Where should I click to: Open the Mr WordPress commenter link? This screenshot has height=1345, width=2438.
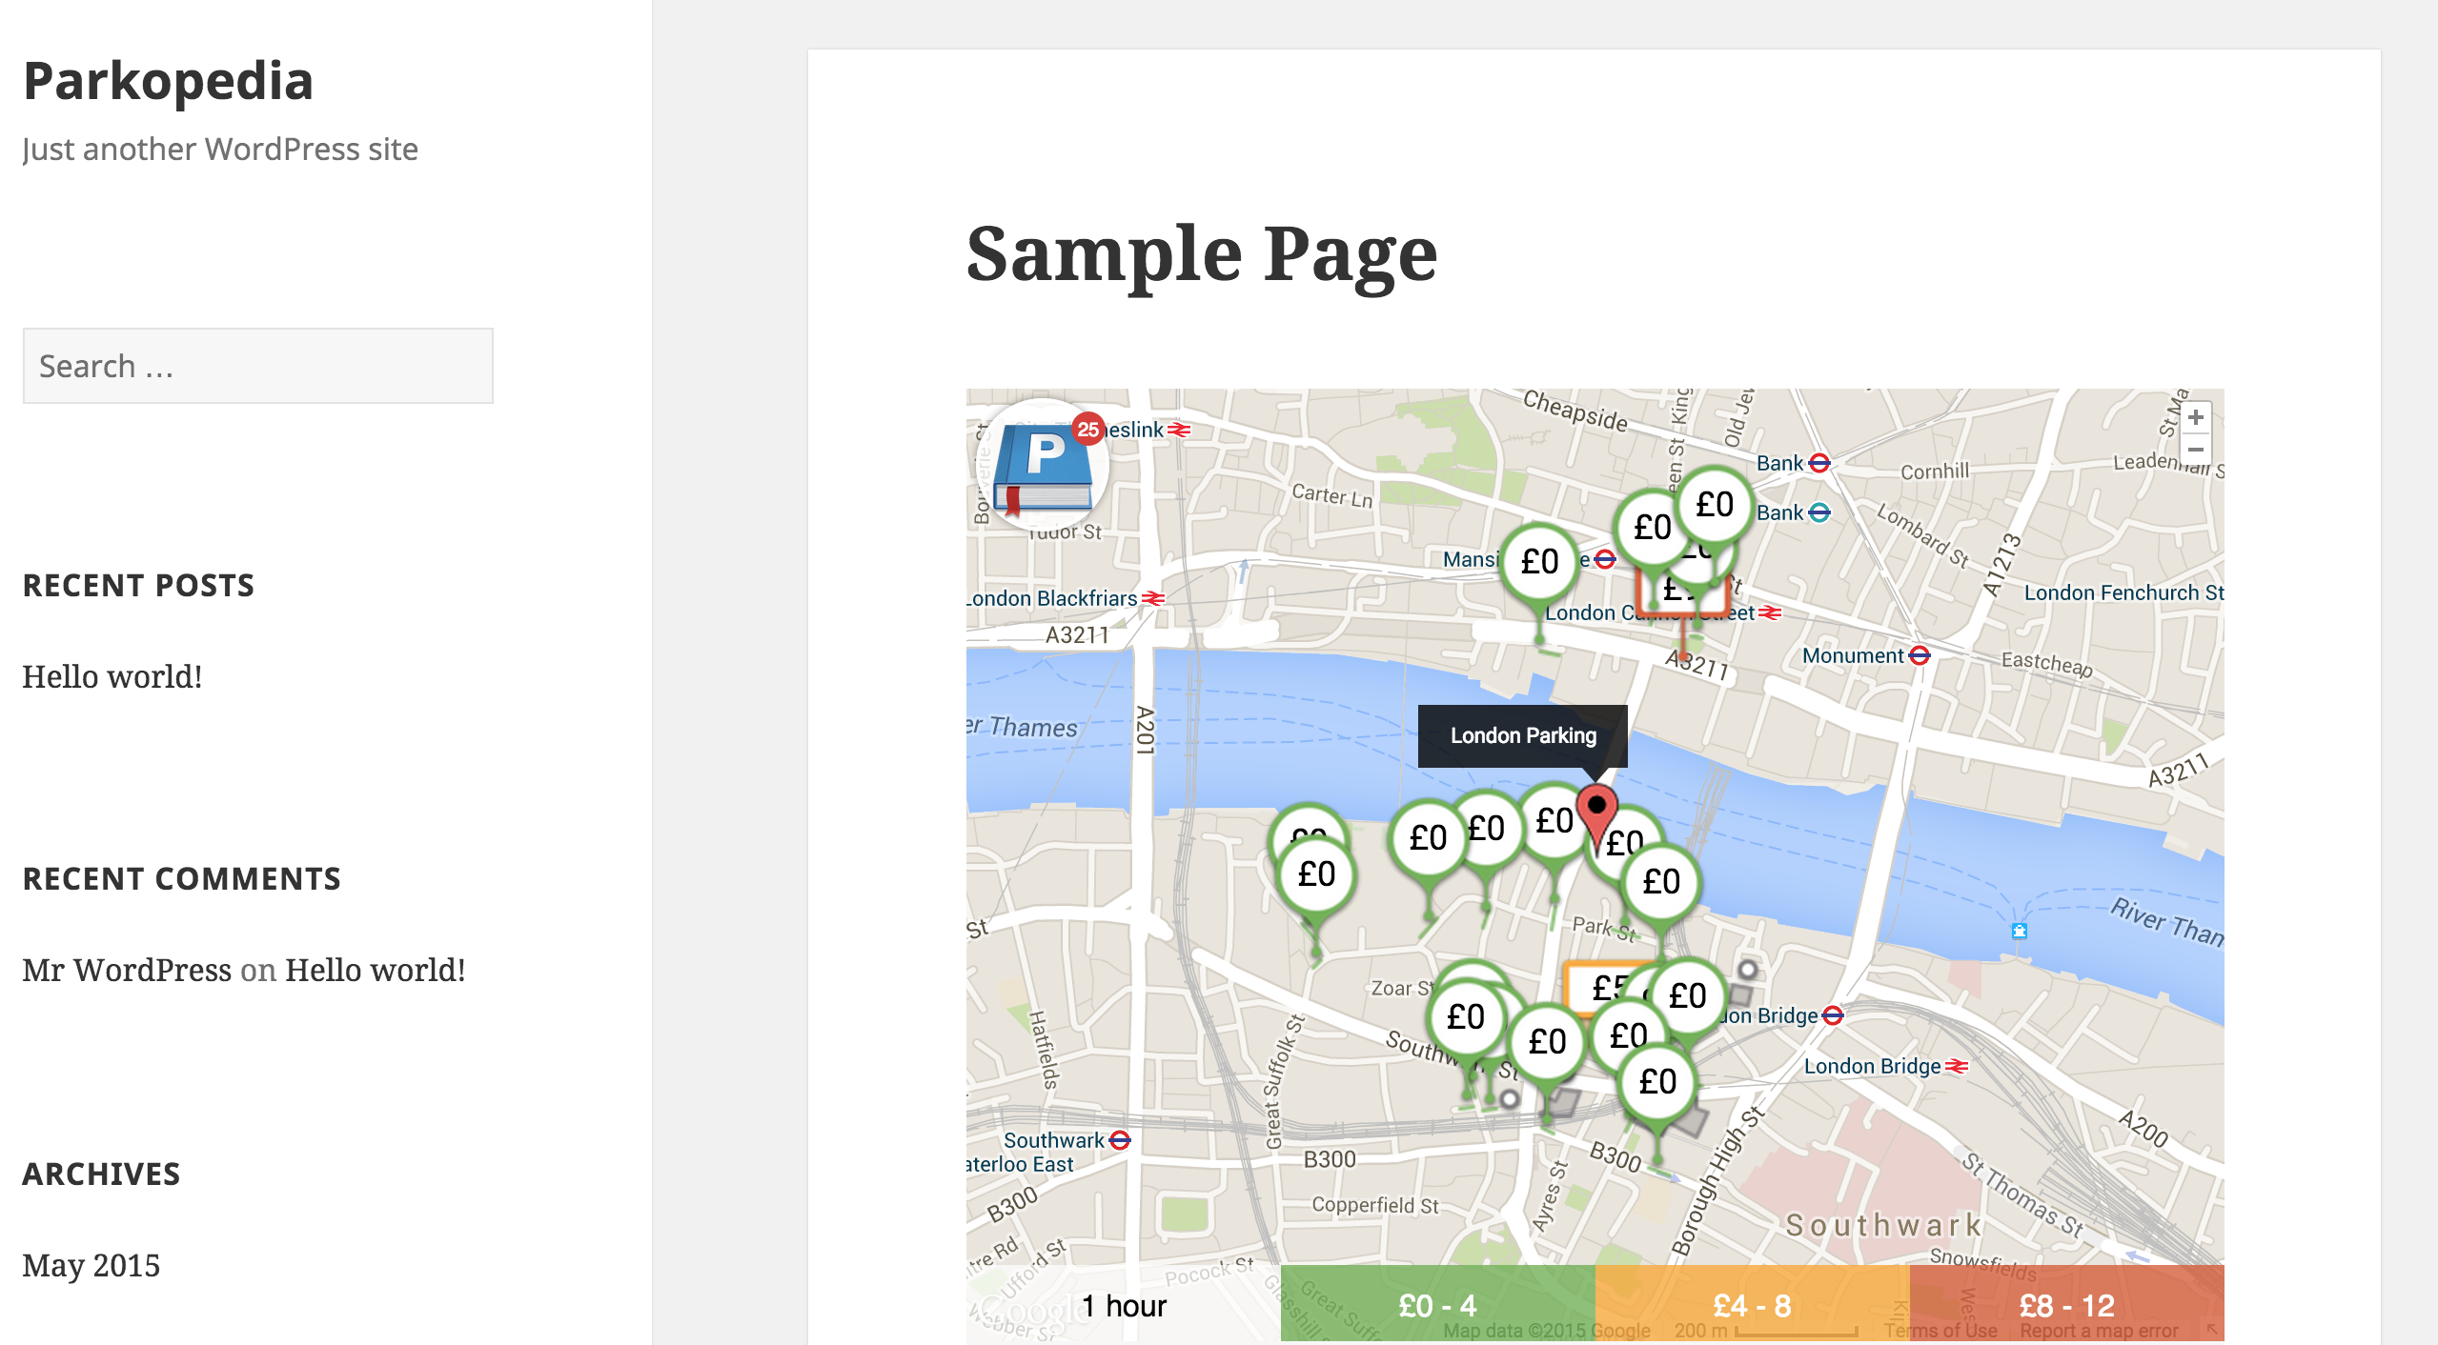click(127, 970)
